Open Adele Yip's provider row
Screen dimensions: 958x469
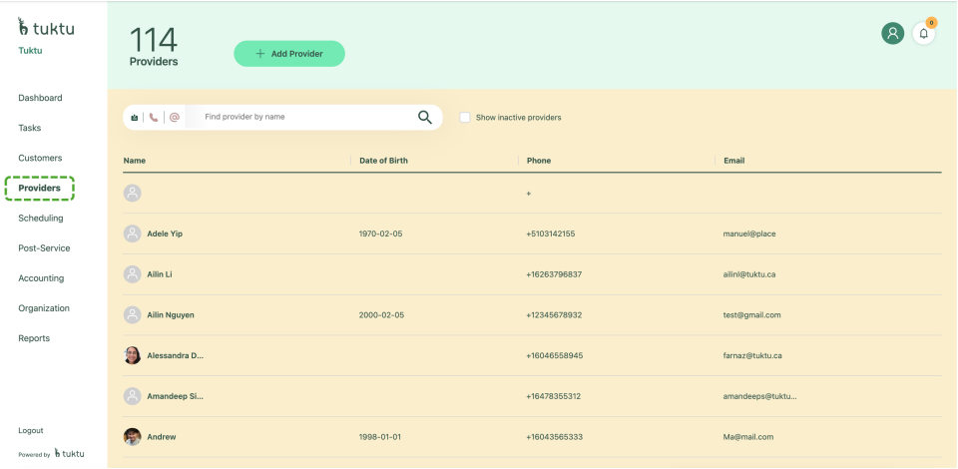[x=165, y=234]
